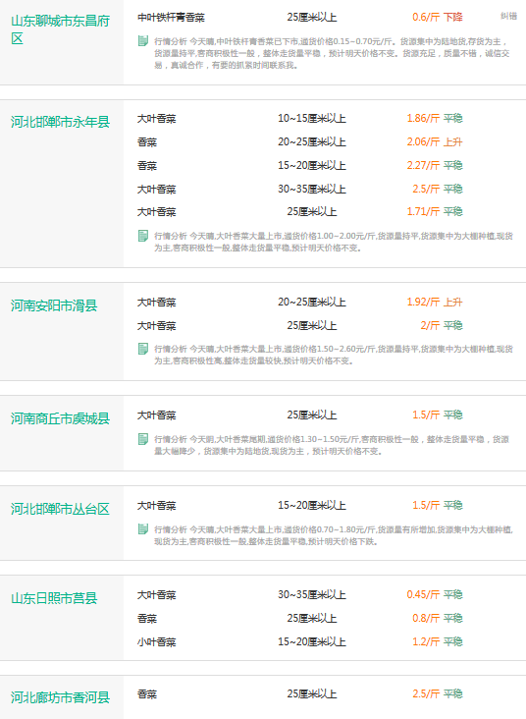Image resolution: width=526 pixels, height=719 pixels.
Task: Click the analysis note icon for 河北邯郸市永年县
Action: point(143,236)
